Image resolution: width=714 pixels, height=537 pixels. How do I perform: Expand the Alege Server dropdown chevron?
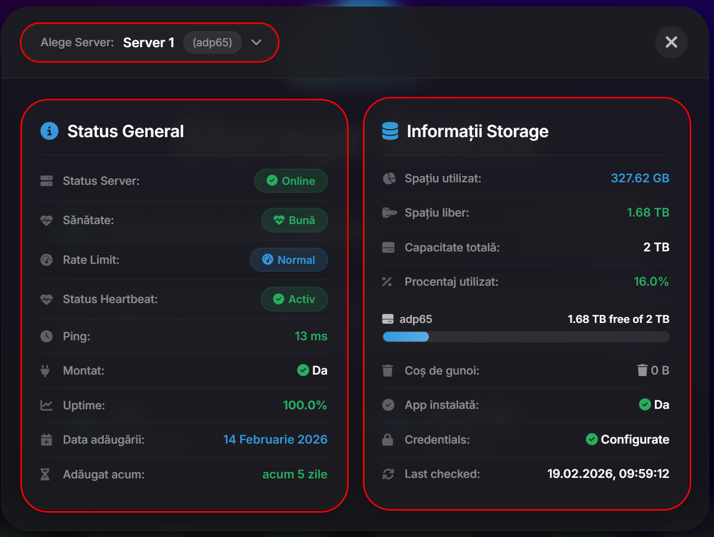(x=257, y=42)
